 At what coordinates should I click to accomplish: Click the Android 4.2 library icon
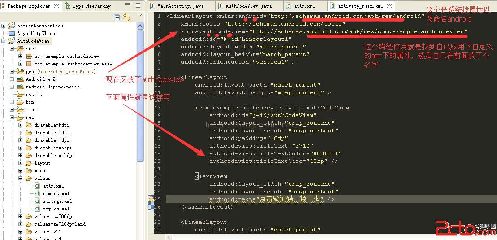20,79
